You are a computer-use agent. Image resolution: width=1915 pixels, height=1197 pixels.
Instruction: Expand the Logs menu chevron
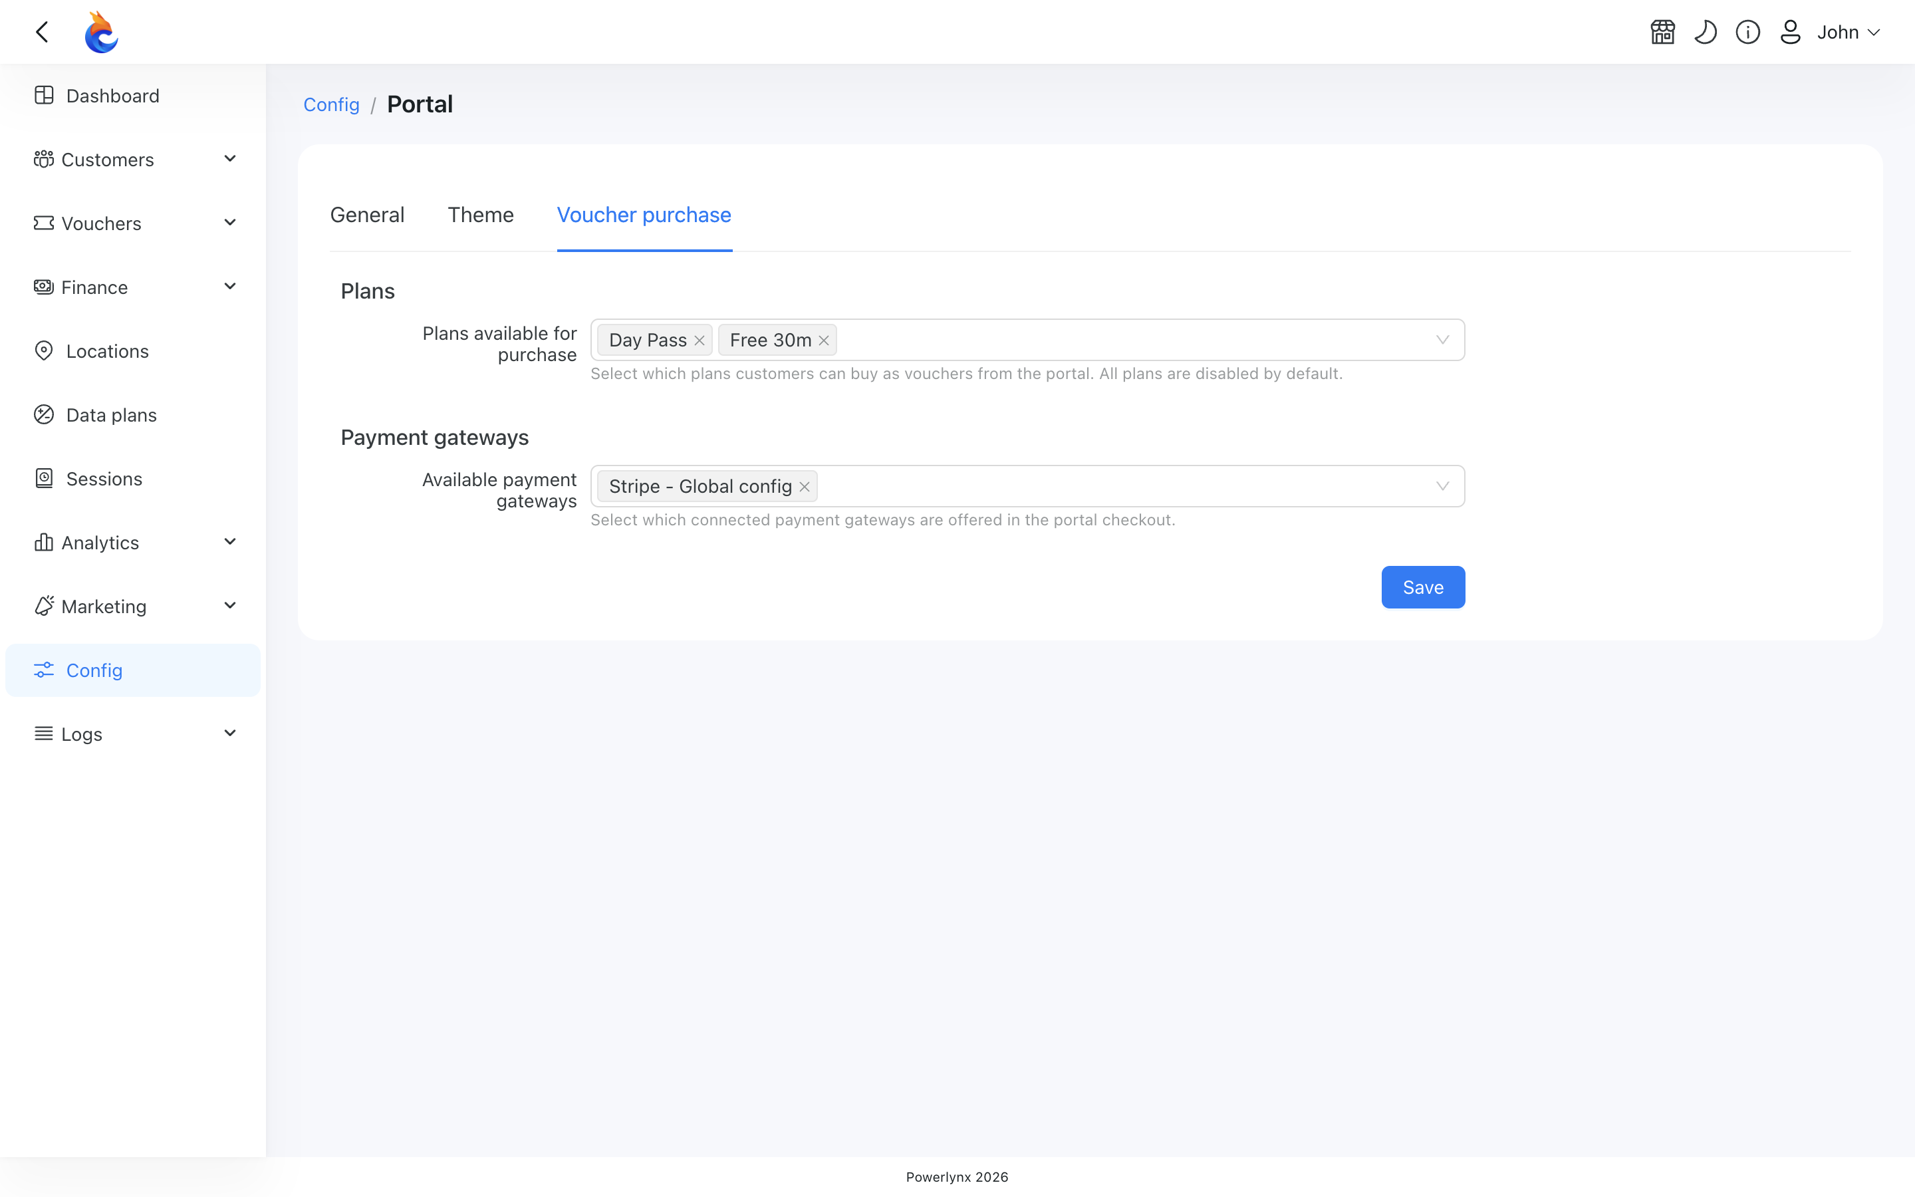pyautogui.click(x=230, y=734)
